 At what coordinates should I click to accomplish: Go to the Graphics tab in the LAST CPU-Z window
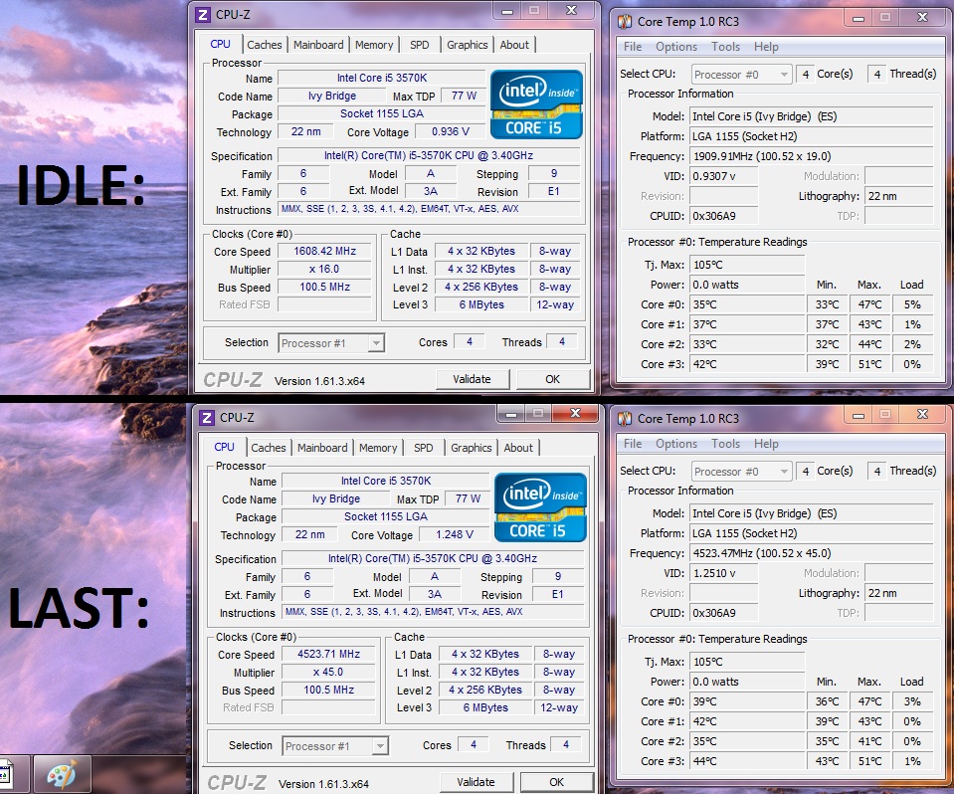(472, 448)
